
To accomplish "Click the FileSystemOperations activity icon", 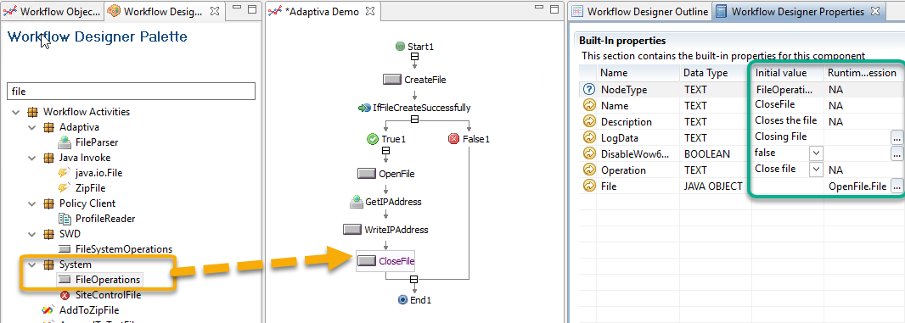I will click(65, 249).
